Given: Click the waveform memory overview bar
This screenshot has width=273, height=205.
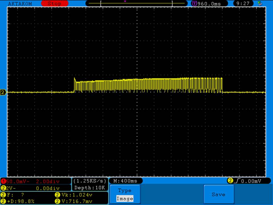Looking at the screenshot, I should (136, 4).
